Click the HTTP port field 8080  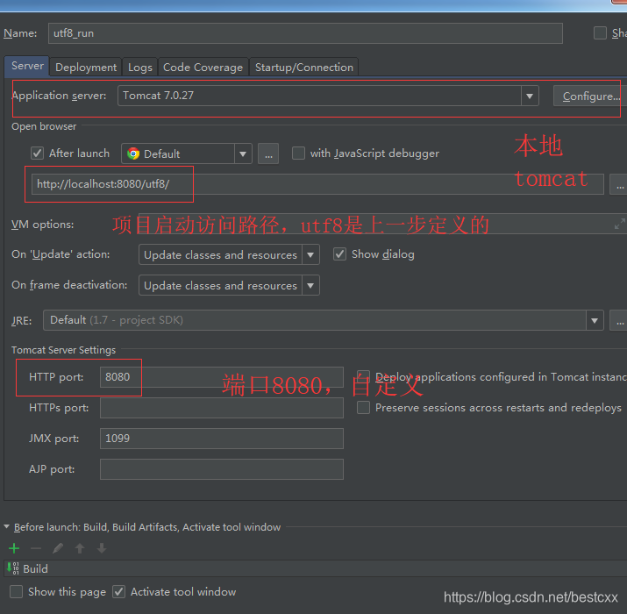pos(222,377)
